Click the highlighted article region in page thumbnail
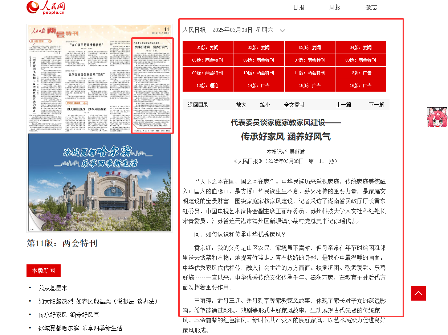 (152, 85)
